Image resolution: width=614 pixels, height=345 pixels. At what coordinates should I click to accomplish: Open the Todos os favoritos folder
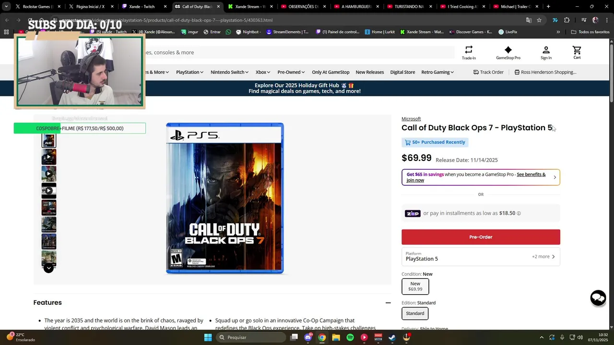click(590, 32)
